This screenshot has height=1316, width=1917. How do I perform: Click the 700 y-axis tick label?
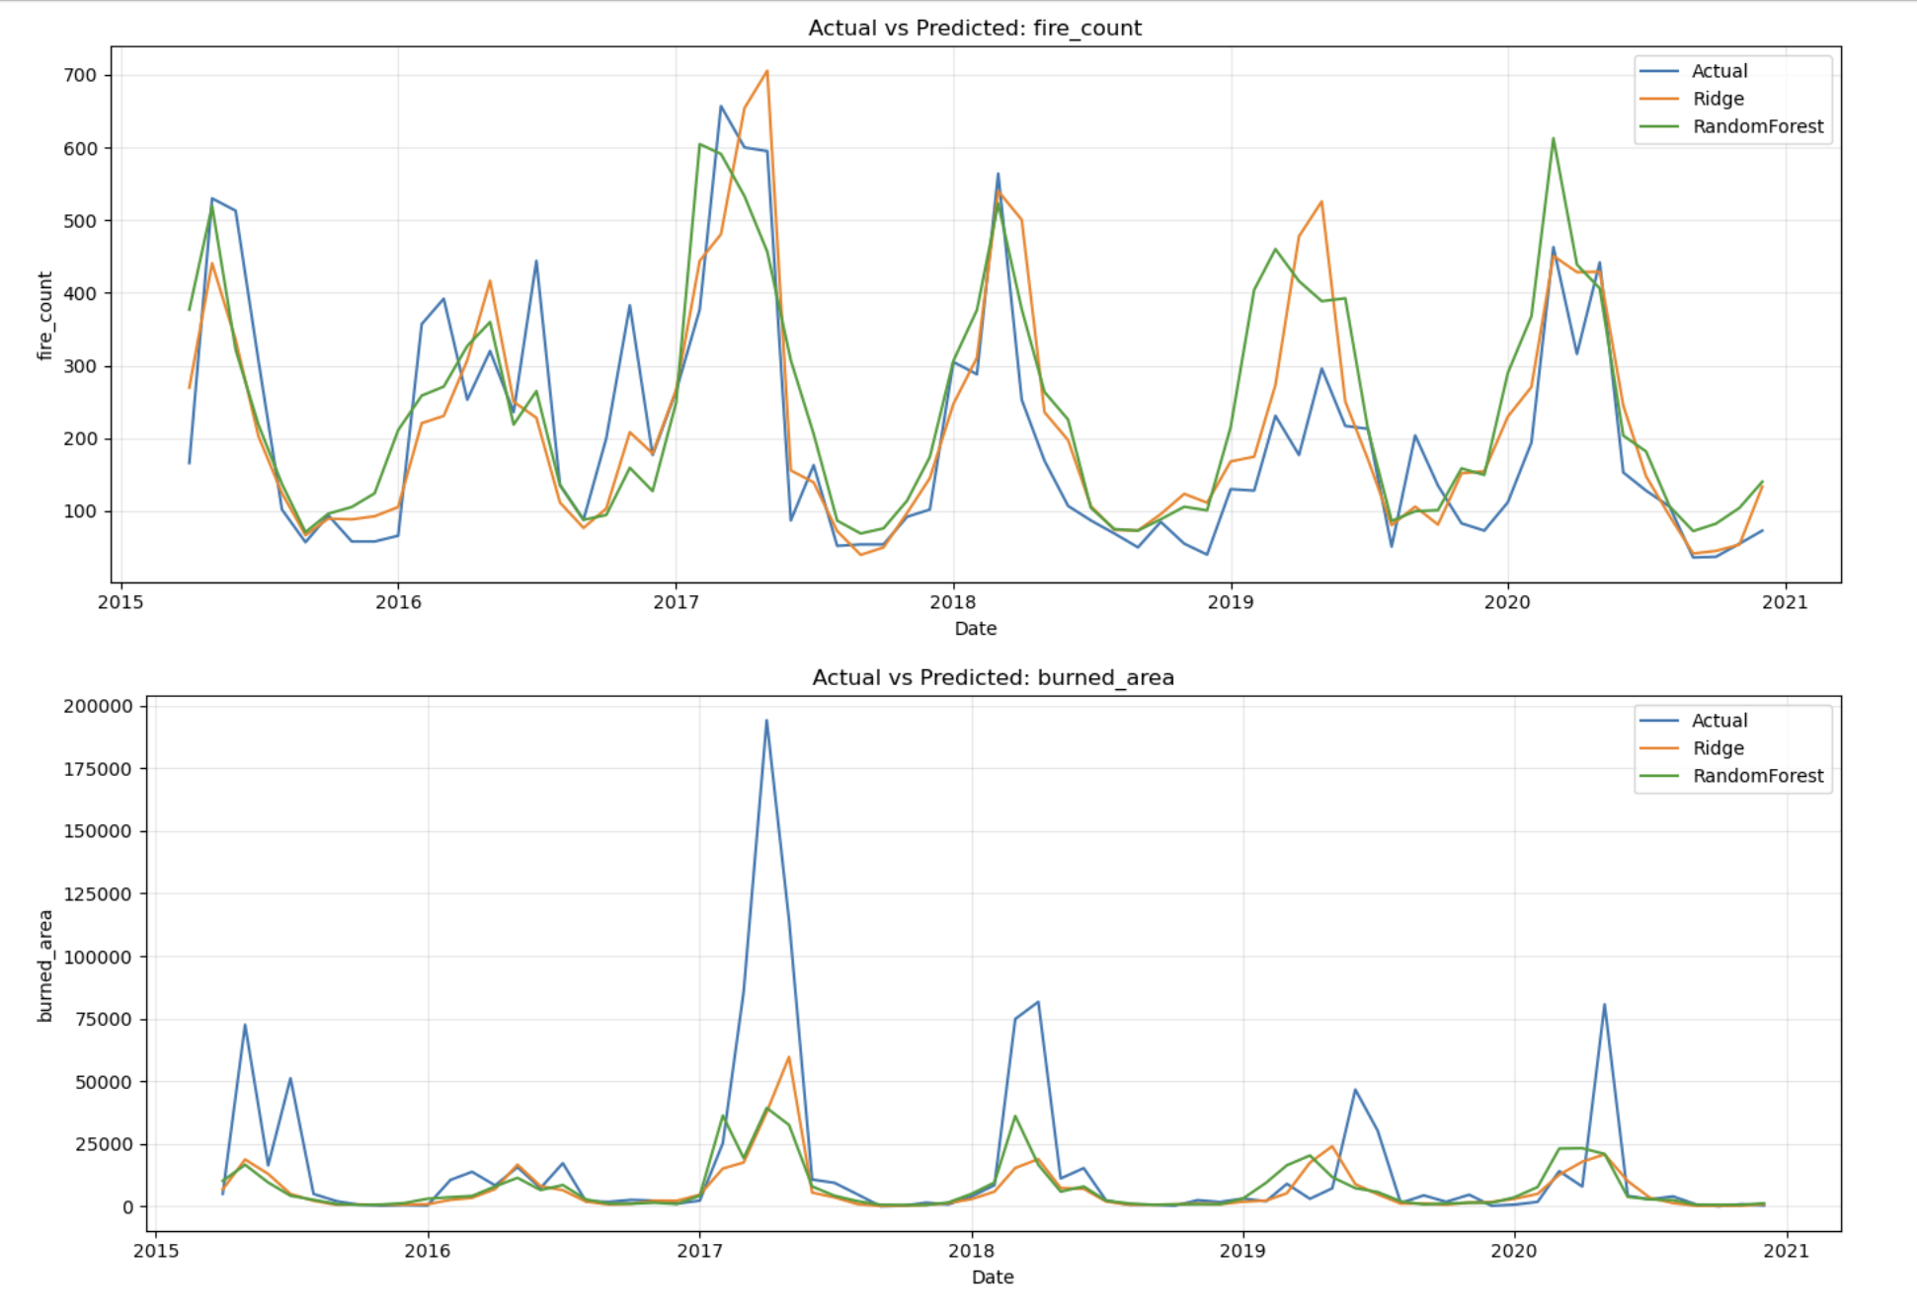(x=79, y=75)
